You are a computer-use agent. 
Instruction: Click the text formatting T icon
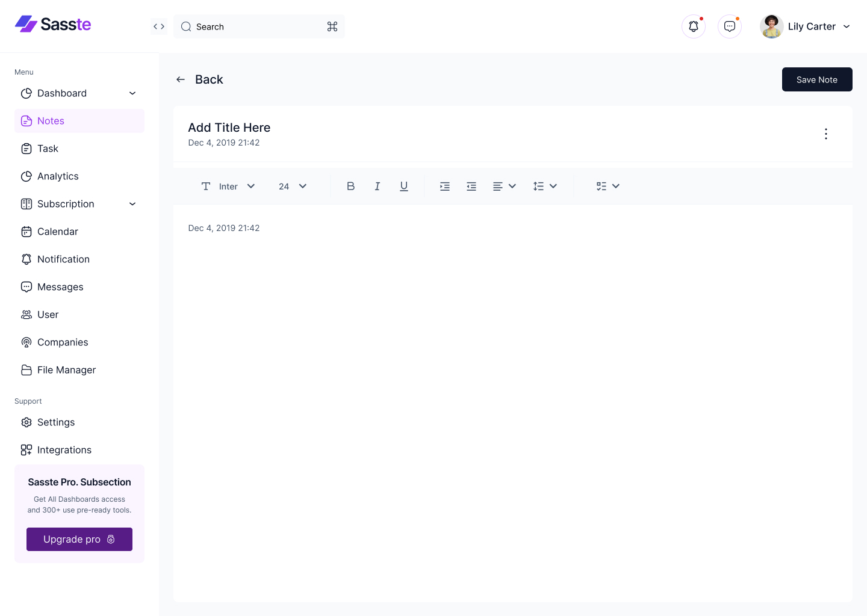[205, 186]
